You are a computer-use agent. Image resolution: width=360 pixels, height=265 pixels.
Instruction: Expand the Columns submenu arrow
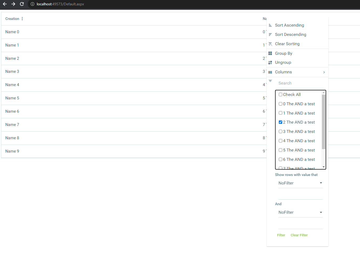click(324, 72)
